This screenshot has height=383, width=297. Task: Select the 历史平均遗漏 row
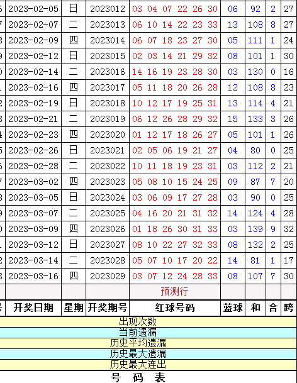(x=148, y=343)
